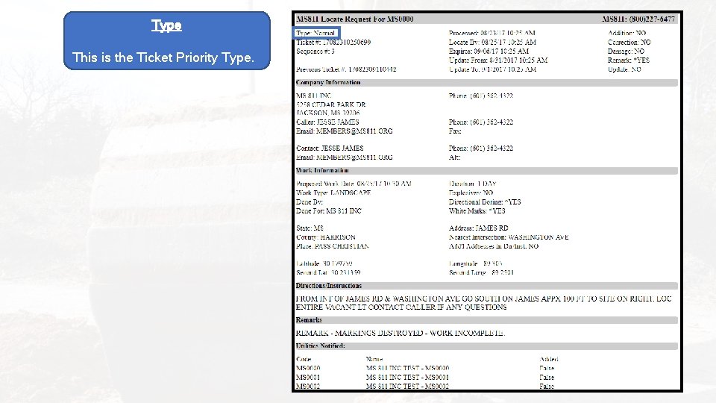Viewport: 716px width, 403px height.
Task: Click the "Processed: 08/23/17 10:25 AM" line
Action: (x=492, y=33)
